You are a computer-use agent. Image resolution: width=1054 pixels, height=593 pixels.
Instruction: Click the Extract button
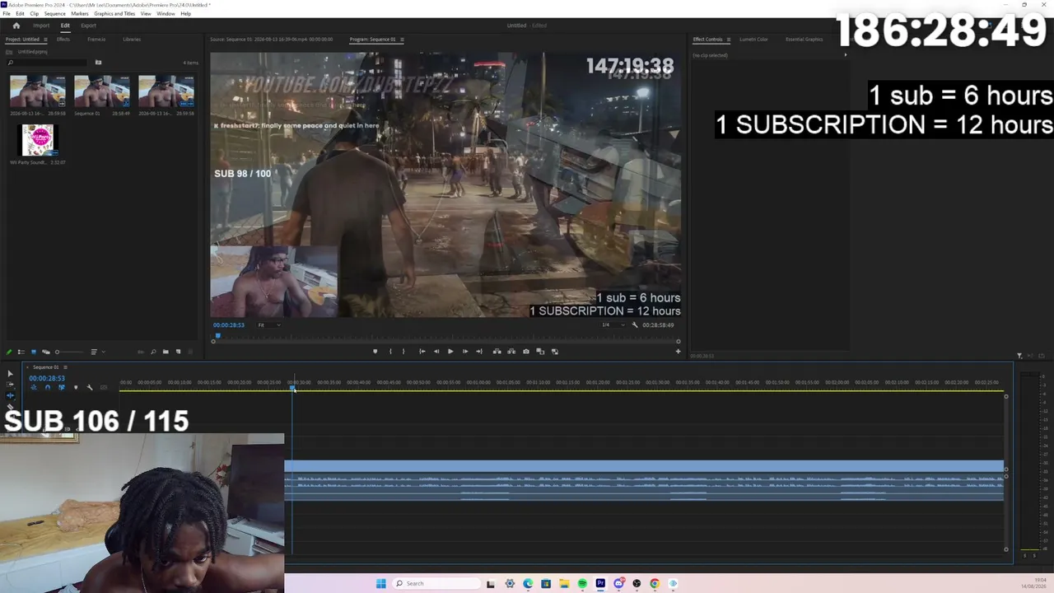511,352
